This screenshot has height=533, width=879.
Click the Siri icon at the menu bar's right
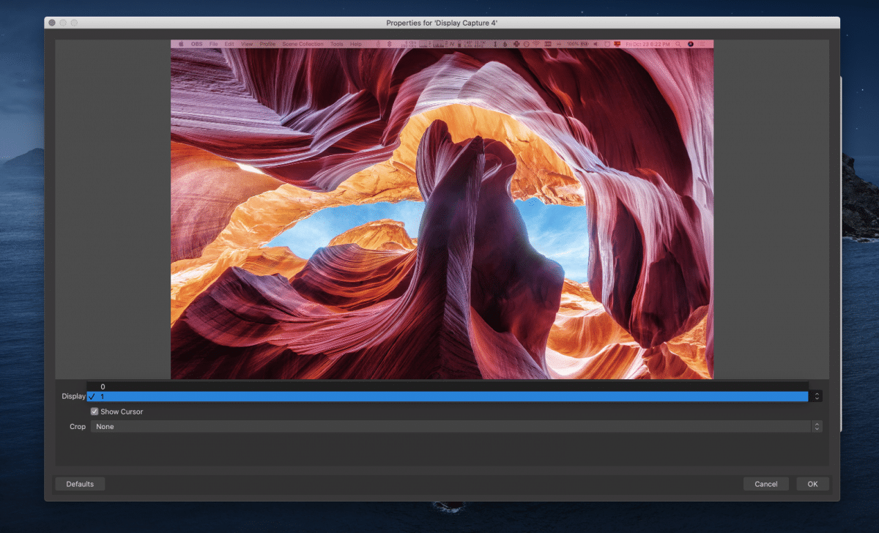point(691,44)
